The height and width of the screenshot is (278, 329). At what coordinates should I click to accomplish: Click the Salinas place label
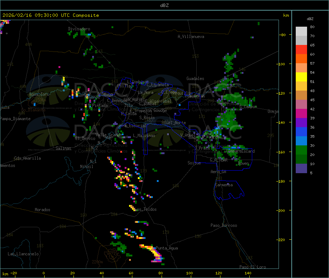[x=63, y=148]
